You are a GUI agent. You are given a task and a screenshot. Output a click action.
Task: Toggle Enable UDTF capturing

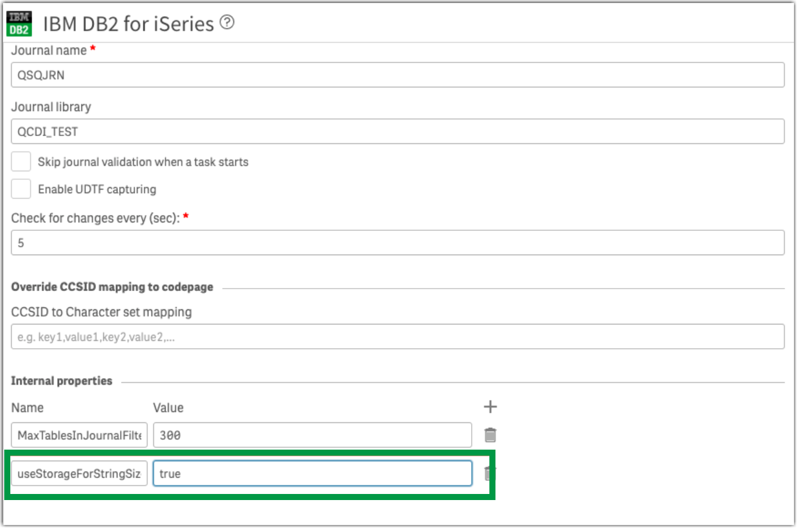(21, 188)
